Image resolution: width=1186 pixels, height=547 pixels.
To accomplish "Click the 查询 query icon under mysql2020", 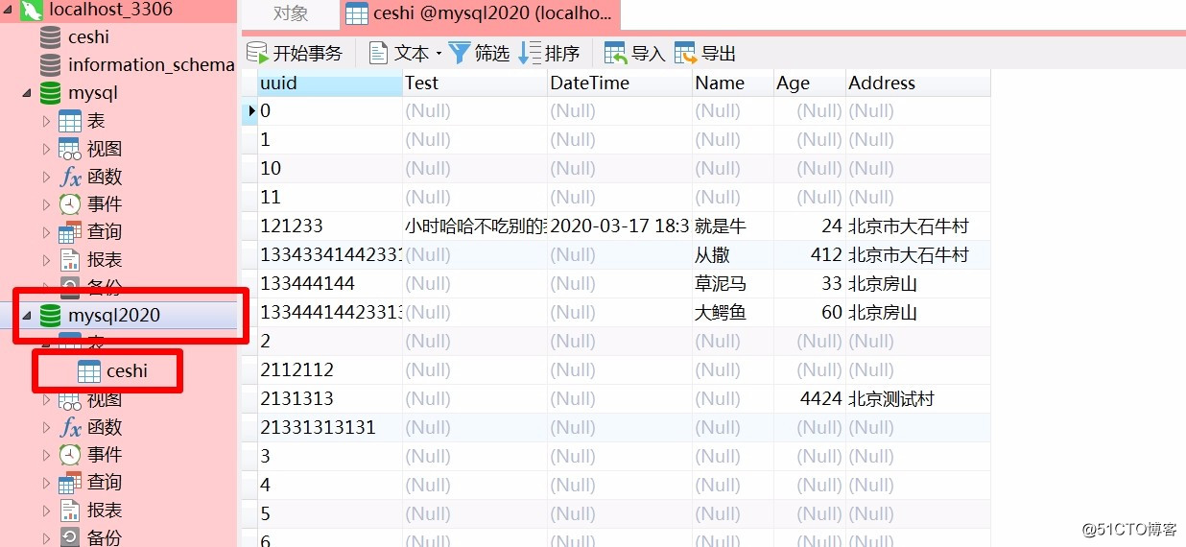I will 70,483.
